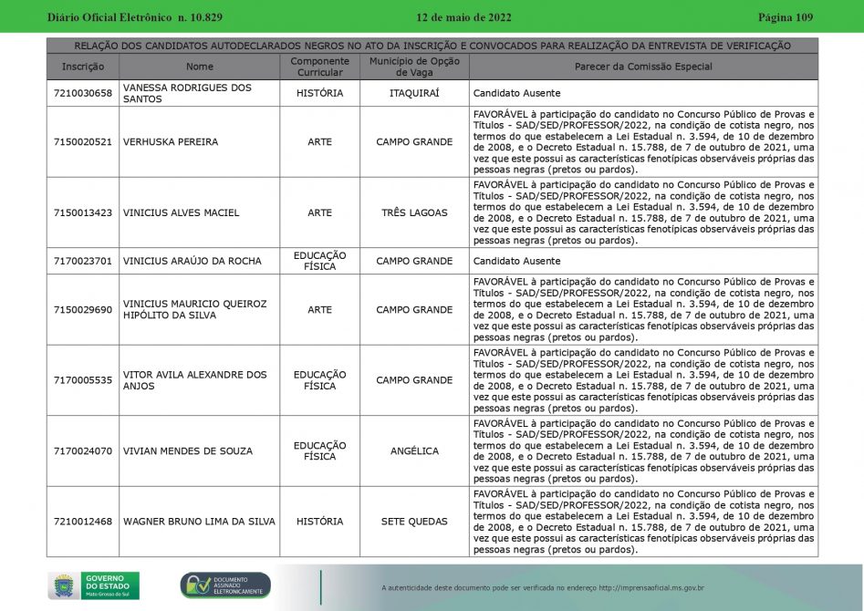
Task: Select the Inscrição column header
Action: click(83, 67)
